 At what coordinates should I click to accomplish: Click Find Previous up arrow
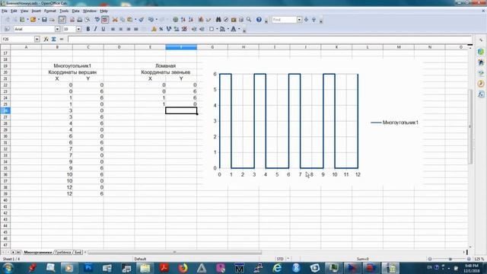314,20
